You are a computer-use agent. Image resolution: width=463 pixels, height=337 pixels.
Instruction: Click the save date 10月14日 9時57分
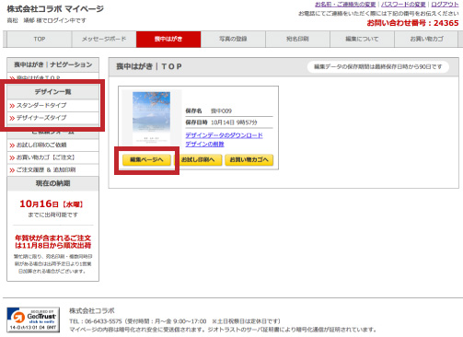point(234,122)
